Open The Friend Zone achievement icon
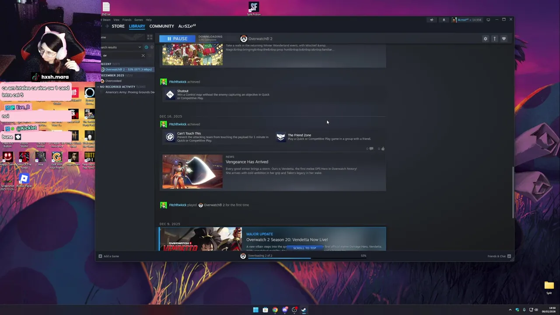Image resolution: width=560 pixels, height=315 pixels. [x=281, y=137]
